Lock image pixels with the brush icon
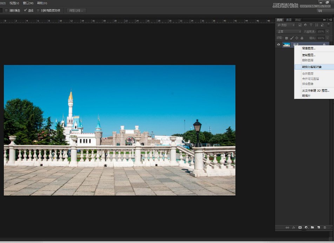 pos(292,38)
